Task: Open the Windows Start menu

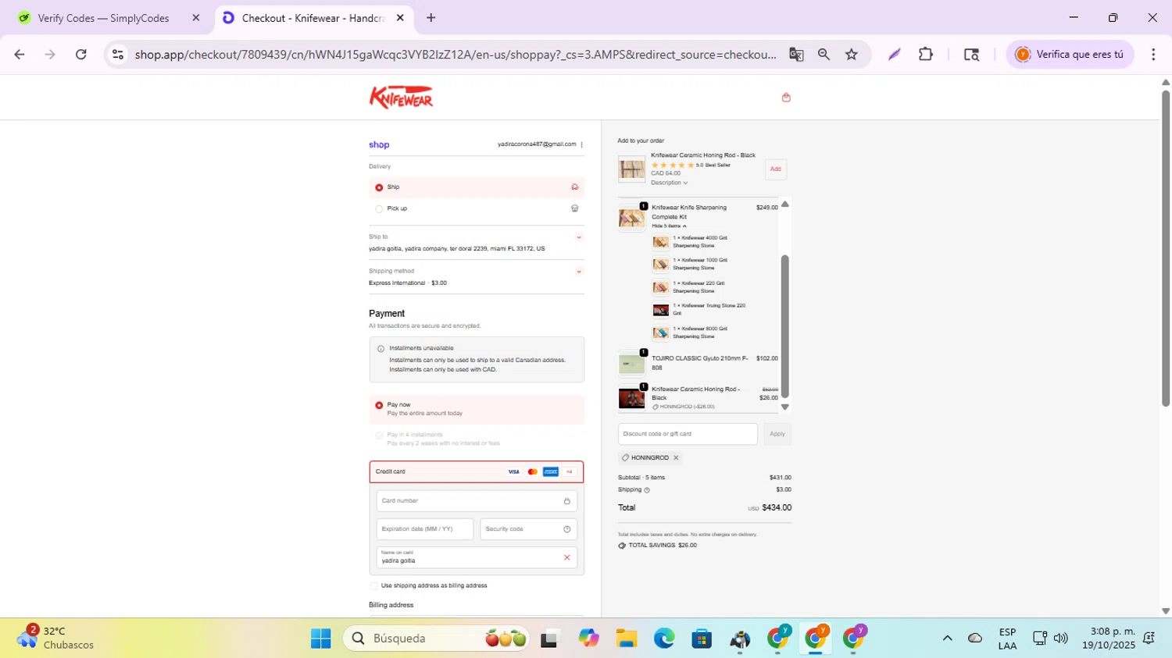Action: point(320,638)
